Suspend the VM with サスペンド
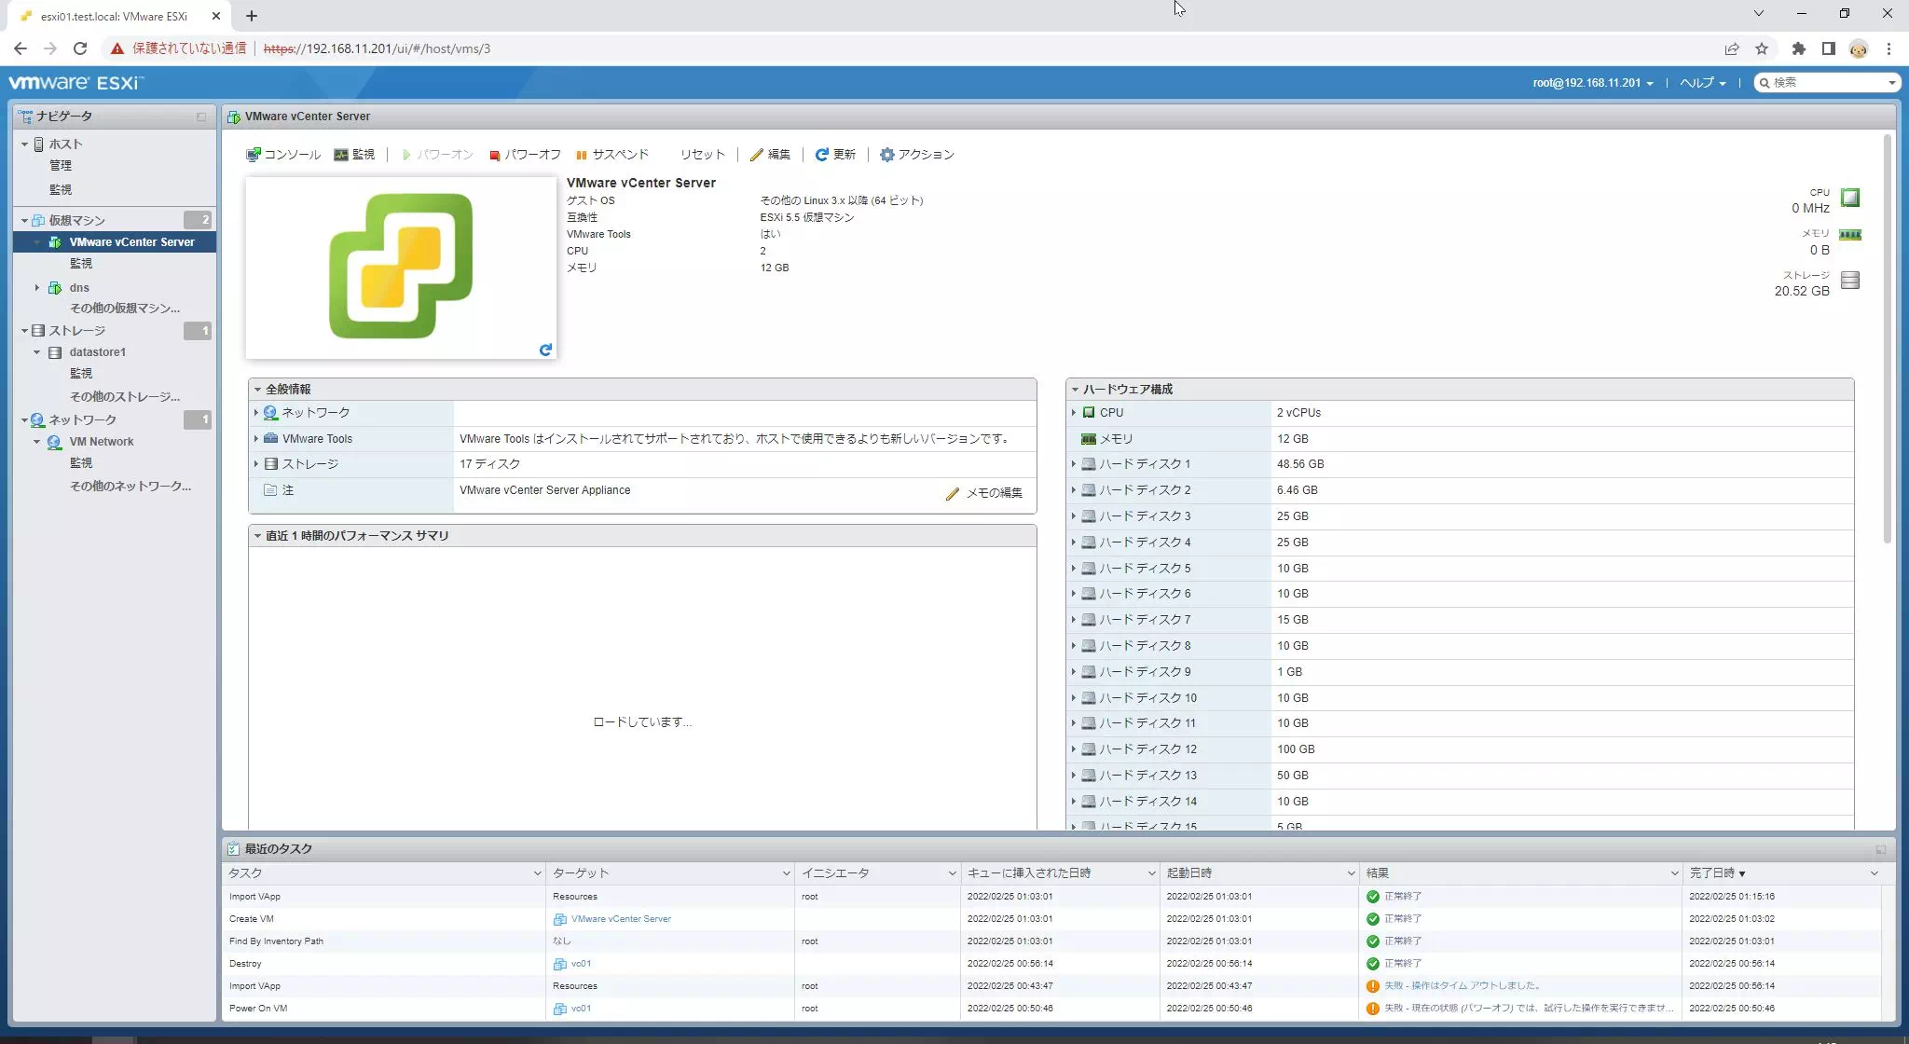1909x1044 pixels. 611,155
